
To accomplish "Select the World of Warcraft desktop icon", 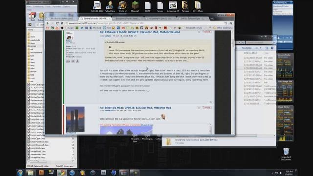I will tap(122, 6).
